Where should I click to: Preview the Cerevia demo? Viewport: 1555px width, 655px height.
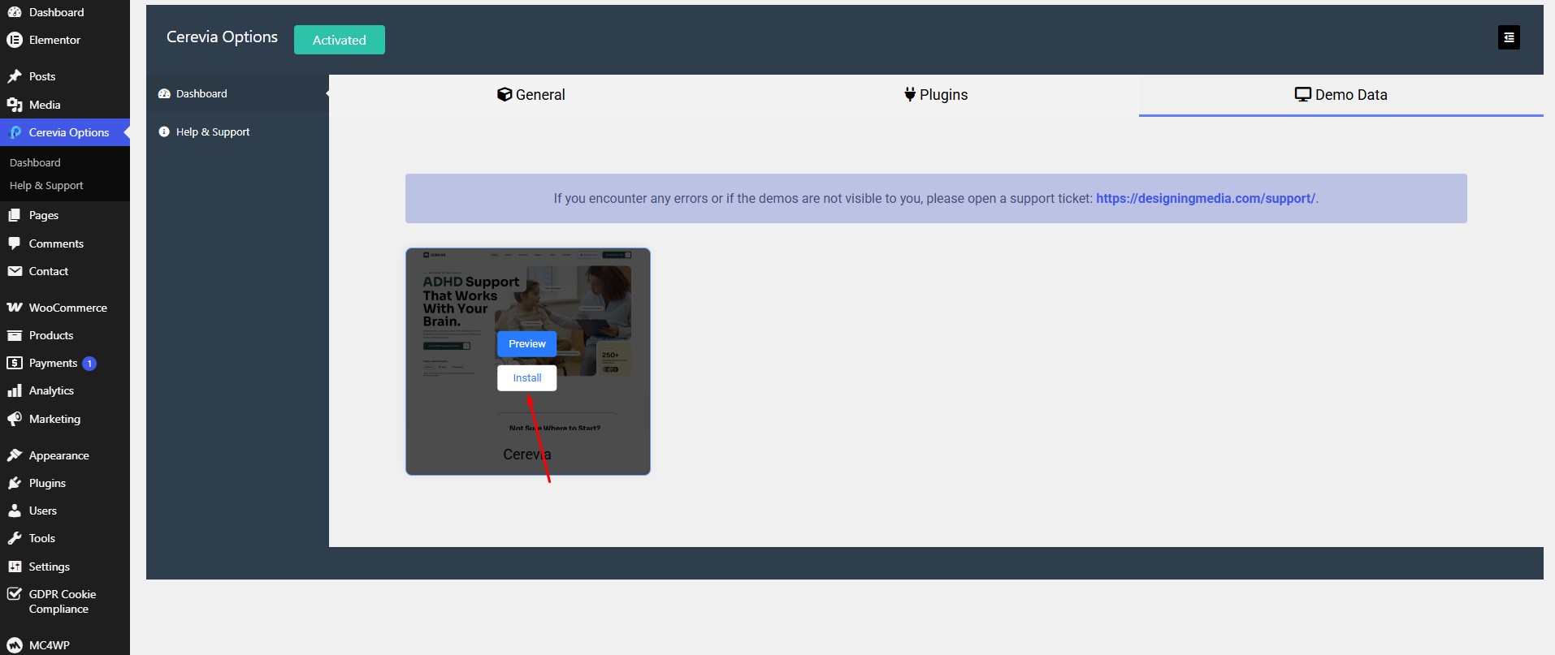[527, 344]
